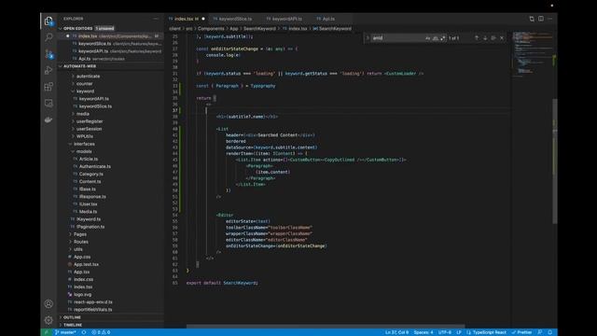Viewport: 597px width, 336px height.
Task: Switch to the index.tsx editor tab
Action: 187,19
